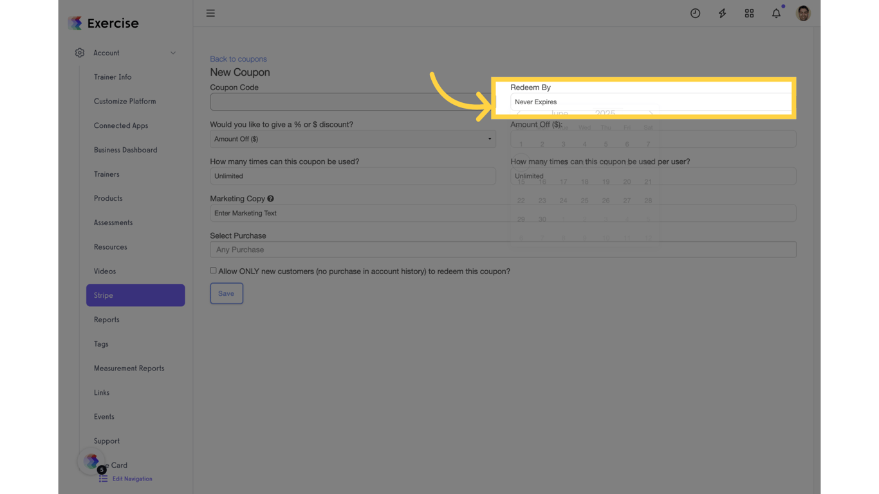Focus the Amount Off ($) field
Viewport: 879px width, 494px height.
click(653, 139)
